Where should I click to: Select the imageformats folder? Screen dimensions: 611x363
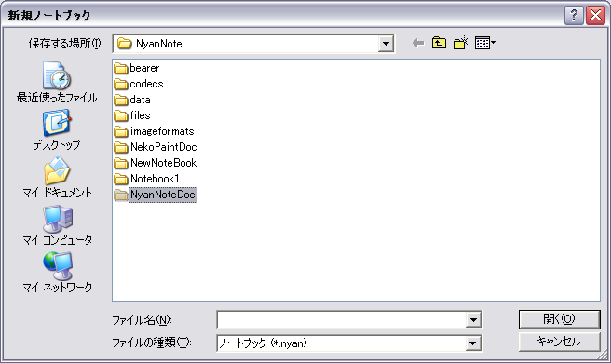(x=154, y=131)
